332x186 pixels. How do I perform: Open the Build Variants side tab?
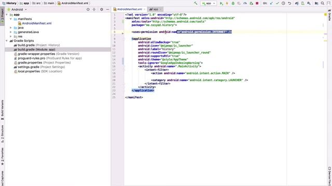[2, 110]
